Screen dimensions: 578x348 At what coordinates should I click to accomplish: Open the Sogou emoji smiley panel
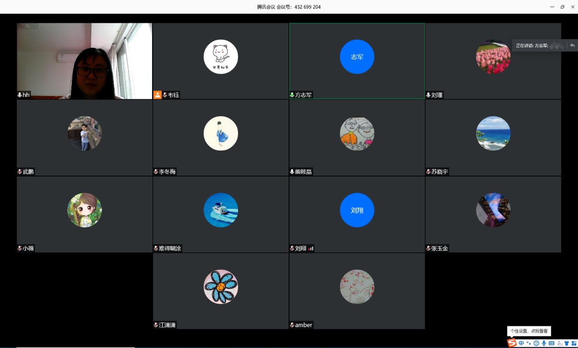point(537,343)
